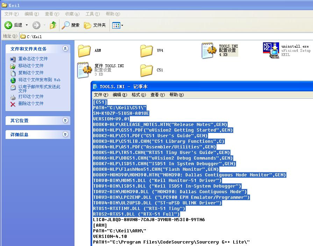This screenshot has height=246, width=313.
Task: Click the 打印这个文件 link
Action: [31, 97]
